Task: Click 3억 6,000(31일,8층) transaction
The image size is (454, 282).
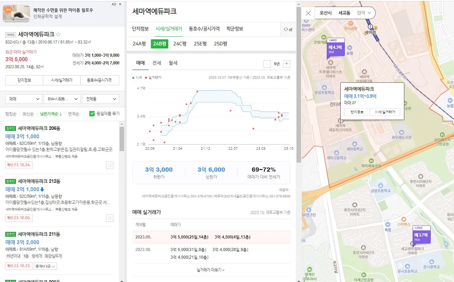Action: (x=188, y=250)
